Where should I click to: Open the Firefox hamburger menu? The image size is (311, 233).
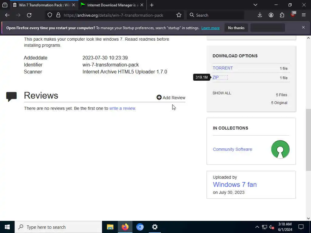pos(304,15)
